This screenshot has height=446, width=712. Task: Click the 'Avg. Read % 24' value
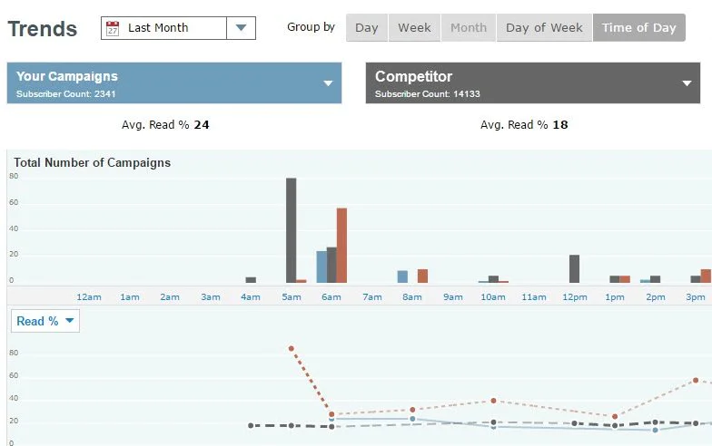tap(165, 125)
